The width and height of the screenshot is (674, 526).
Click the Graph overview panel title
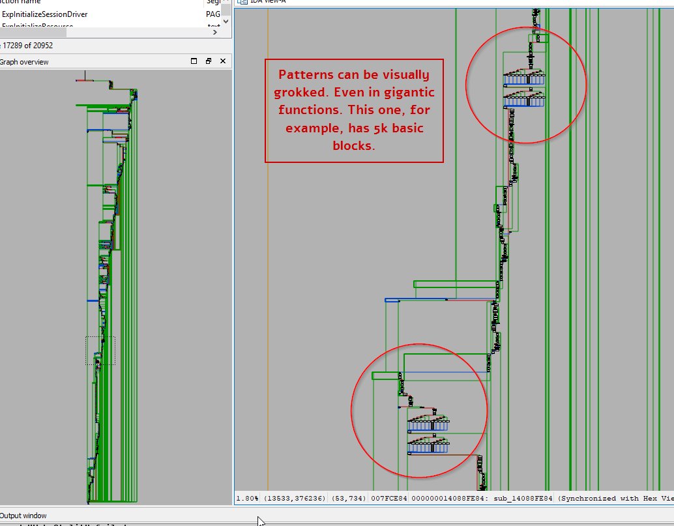pyautogui.click(x=24, y=62)
